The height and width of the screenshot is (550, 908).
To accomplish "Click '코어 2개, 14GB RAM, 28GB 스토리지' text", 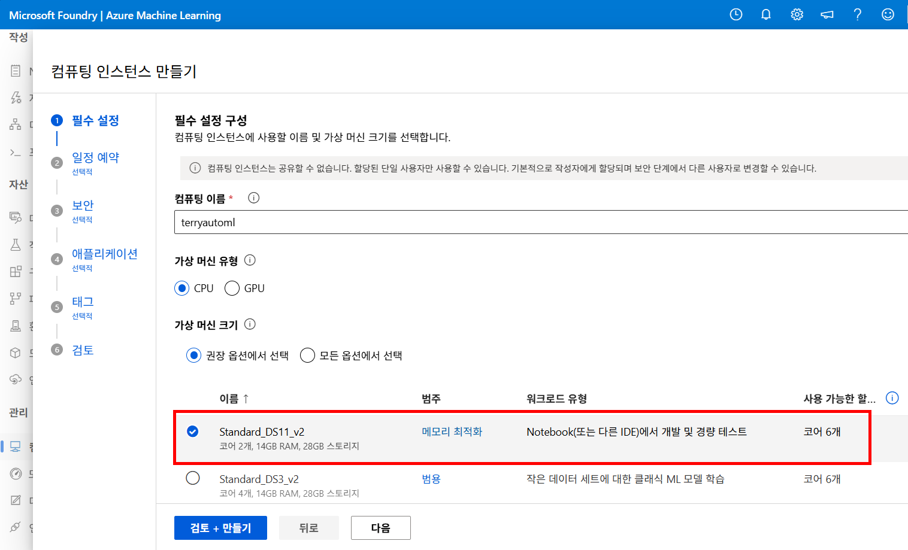I will coord(289,446).
